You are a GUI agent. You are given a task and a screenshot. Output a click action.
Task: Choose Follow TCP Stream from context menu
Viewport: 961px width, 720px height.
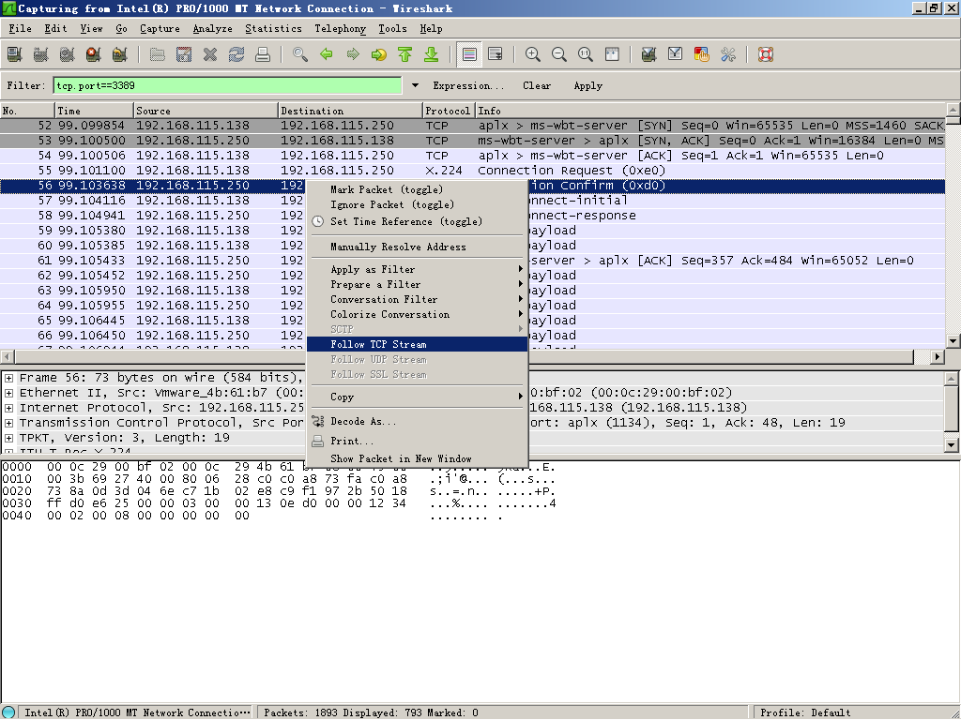[x=378, y=344]
